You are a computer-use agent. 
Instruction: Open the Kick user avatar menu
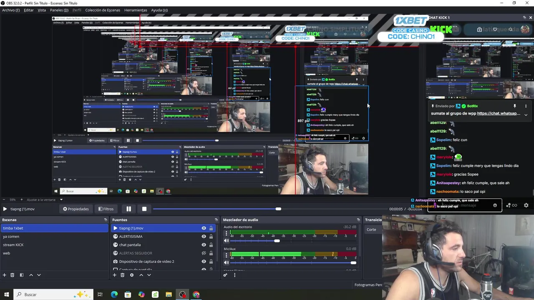pyautogui.click(x=525, y=30)
